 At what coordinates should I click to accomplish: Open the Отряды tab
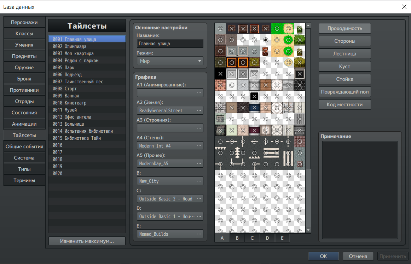24,101
